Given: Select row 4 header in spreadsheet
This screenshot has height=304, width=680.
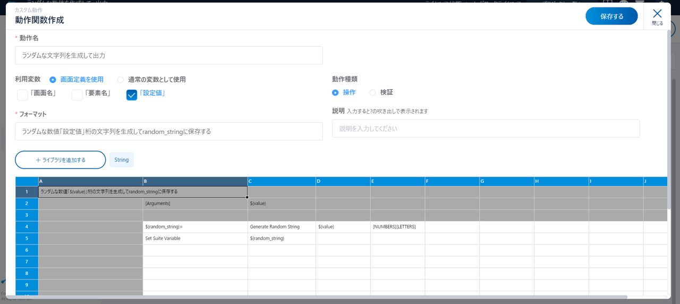Looking at the screenshot, I should click(27, 227).
